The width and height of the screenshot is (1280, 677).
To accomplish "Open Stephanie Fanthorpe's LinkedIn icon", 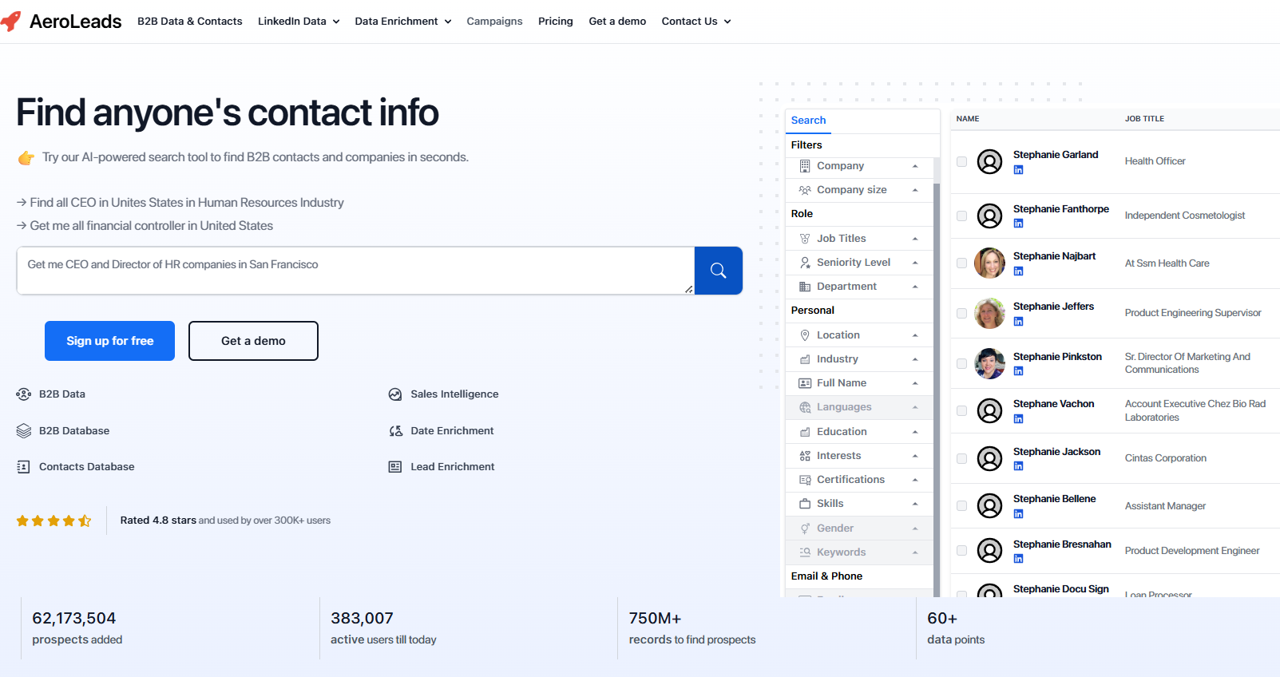I will 1018,224.
